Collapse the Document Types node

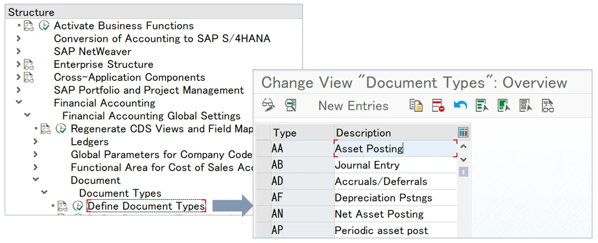[44, 193]
